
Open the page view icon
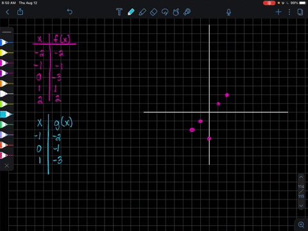tap(300, 12)
